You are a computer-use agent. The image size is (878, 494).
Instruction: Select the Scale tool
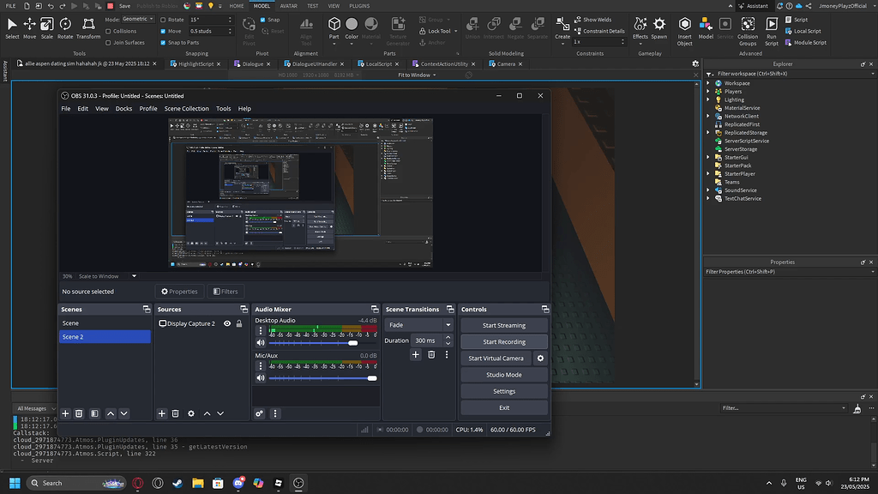point(46,26)
